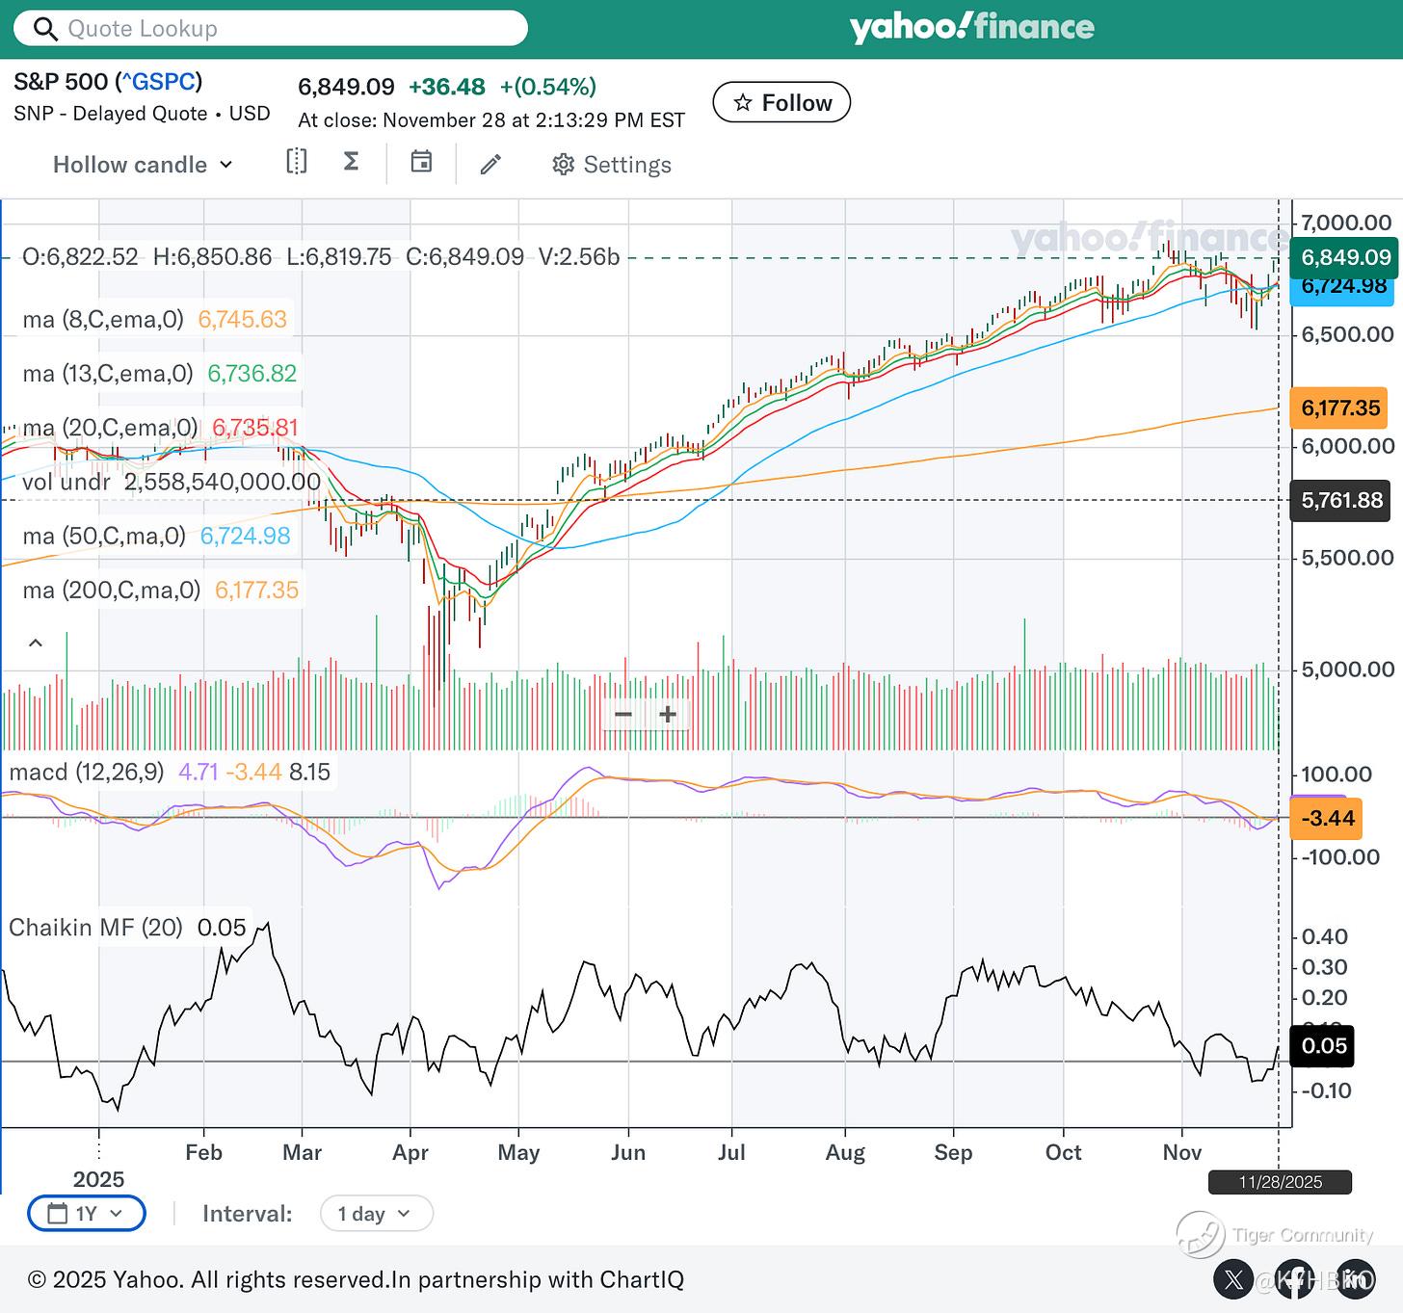Click the Yahoo Finance logo in header
This screenshot has width=1403, height=1313.
click(x=971, y=28)
